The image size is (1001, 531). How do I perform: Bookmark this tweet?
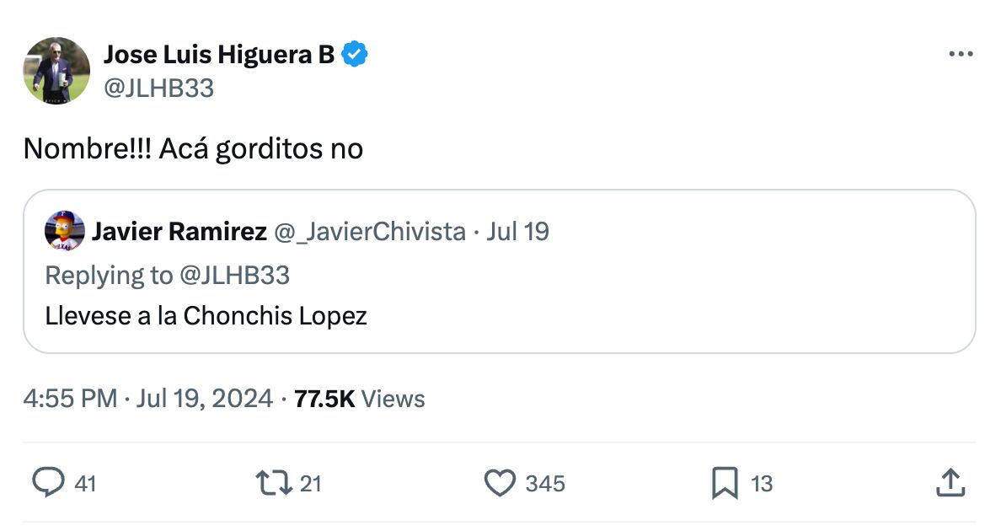[x=725, y=483]
